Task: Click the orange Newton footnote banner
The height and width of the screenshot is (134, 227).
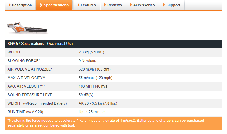Action: pyautogui.click(x=113, y=123)
